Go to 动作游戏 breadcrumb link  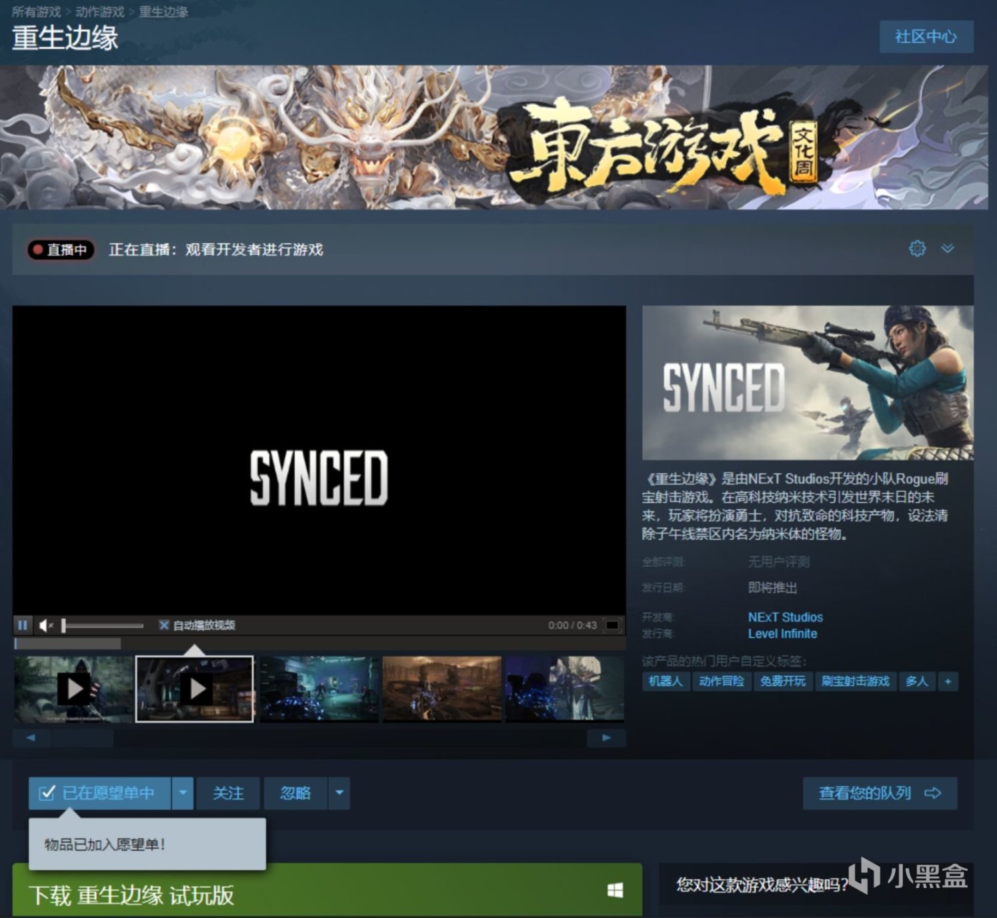pos(100,11)
